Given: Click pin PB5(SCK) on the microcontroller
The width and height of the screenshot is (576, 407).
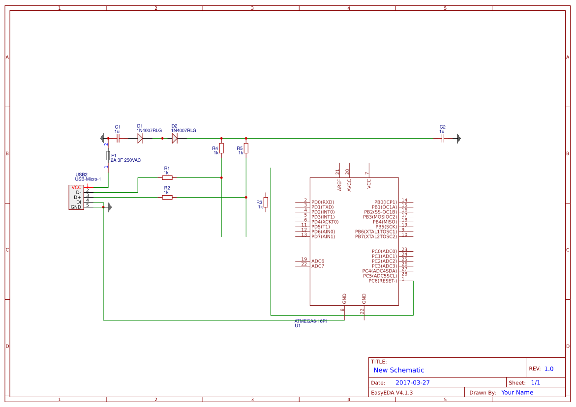Looking at the screenshot, I should click(x=386, y=226).
